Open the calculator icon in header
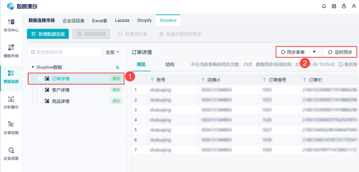Screen dimensions: 359x172 click(x=334, y=6)
